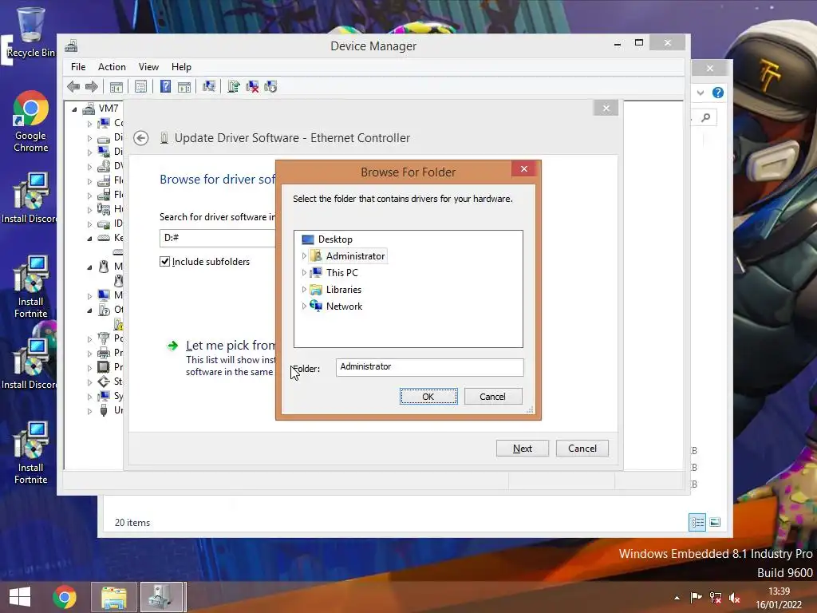This screenshot has width=817, height=613.
Task: Click the Back arrow in Device Manager toolbar
Action: click(x=73, y=86)
